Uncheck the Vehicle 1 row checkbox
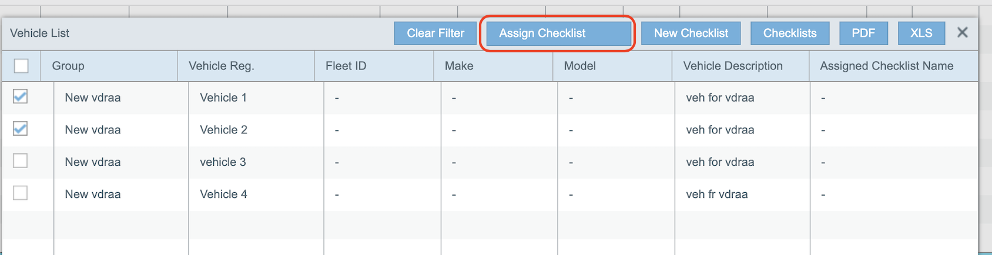Viewport: 992px width, 255px height. click(x=21, y=97)
